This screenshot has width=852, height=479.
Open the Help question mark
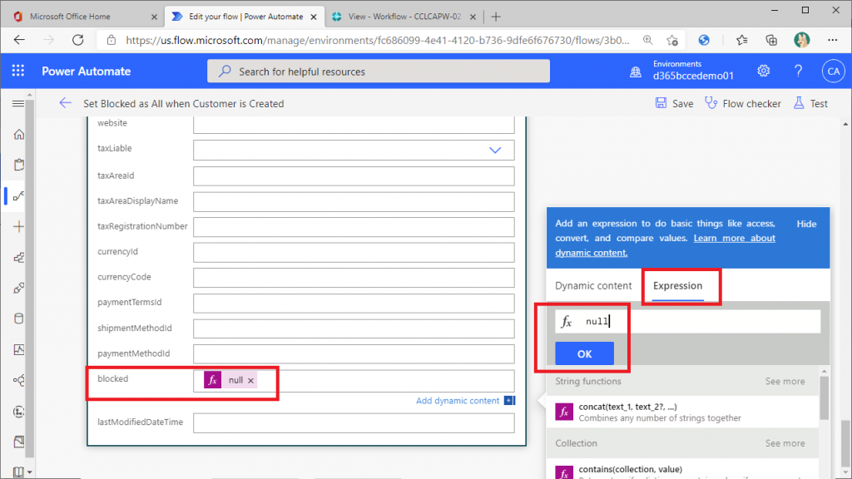[x=798, y=71]
